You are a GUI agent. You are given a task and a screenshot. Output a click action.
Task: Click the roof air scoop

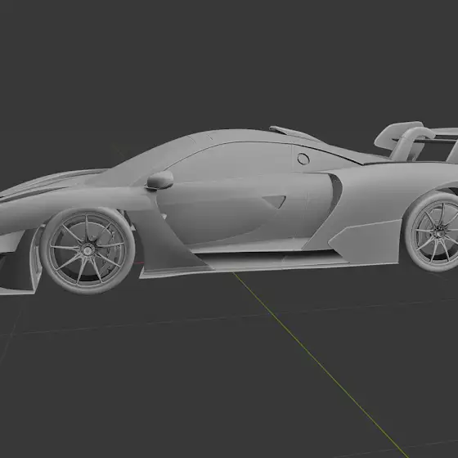pyautogui.click(x=295, y=133)
